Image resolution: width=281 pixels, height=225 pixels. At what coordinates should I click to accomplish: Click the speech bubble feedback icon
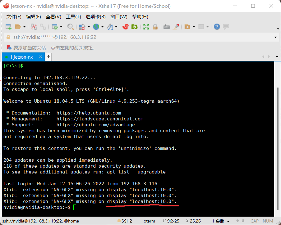[226, 27]
